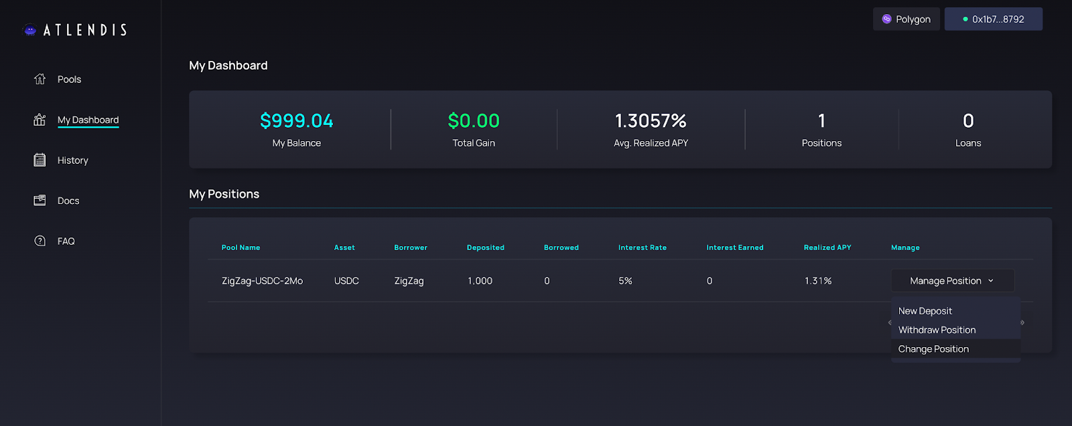Click the My Dashboard sidebar icon
This screenshot has height=426, width=1072.
pyautogui.click(x=40, y=120)
